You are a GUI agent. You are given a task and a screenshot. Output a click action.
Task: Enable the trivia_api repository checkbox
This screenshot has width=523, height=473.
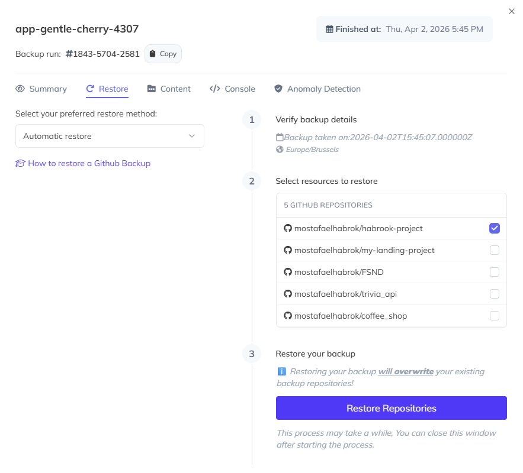click(495, 294)
